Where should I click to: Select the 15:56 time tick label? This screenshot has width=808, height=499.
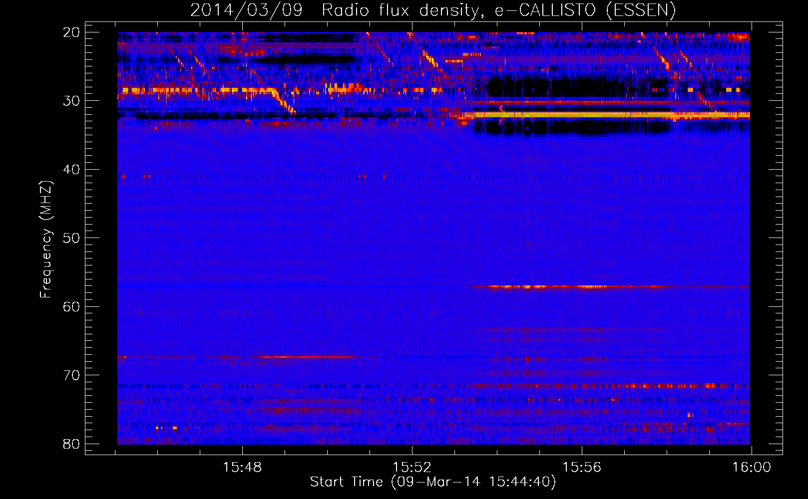pyautogui.click(x=582, y=468)
